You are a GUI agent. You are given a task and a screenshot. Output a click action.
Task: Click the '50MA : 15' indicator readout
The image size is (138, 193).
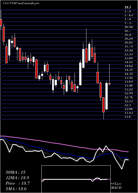(x=15, y=172)
